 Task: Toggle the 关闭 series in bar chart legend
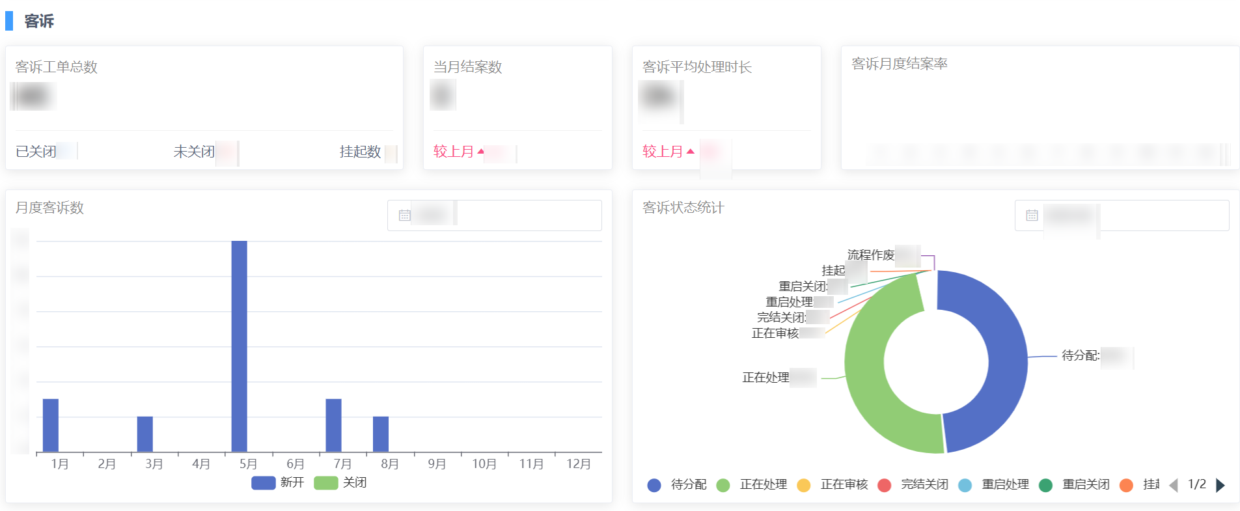(340, 482)
